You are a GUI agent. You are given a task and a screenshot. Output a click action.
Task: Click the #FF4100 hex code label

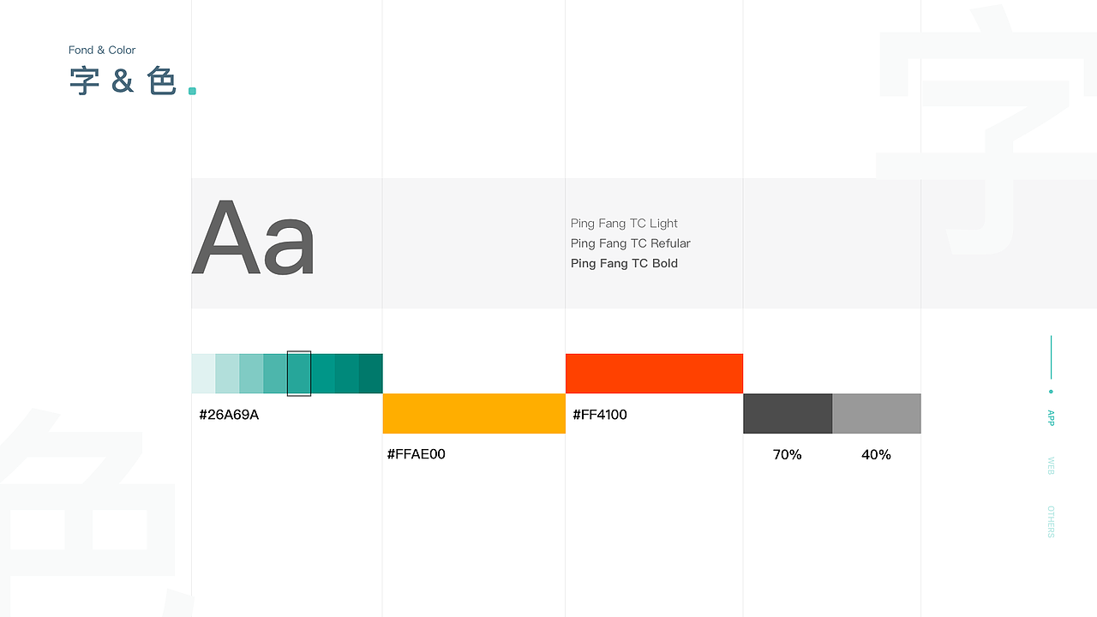[x=600, y=415]
